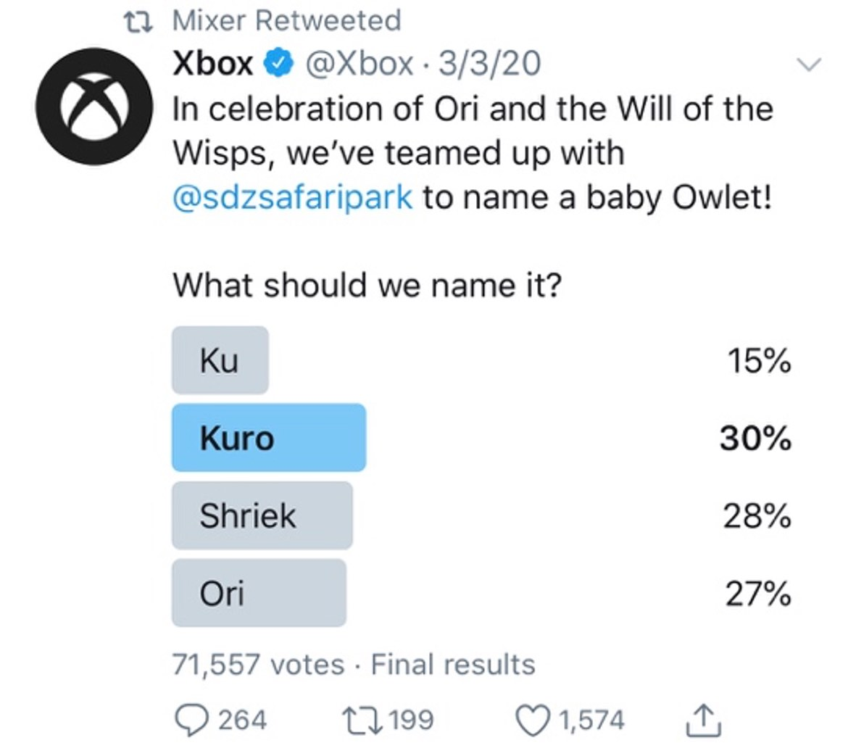Viewport: 856px width, 743px height.
Task: Open the @Xbox handle
Action: click(x=359, y=64)
